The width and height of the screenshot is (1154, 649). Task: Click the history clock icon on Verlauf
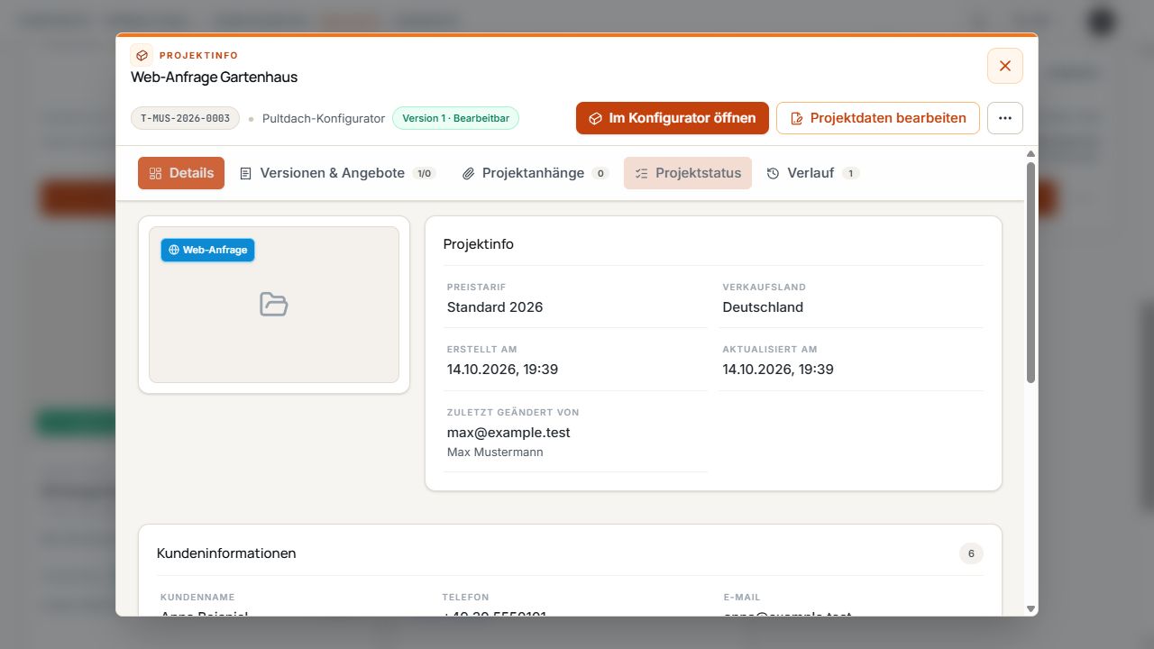[773, 173]
